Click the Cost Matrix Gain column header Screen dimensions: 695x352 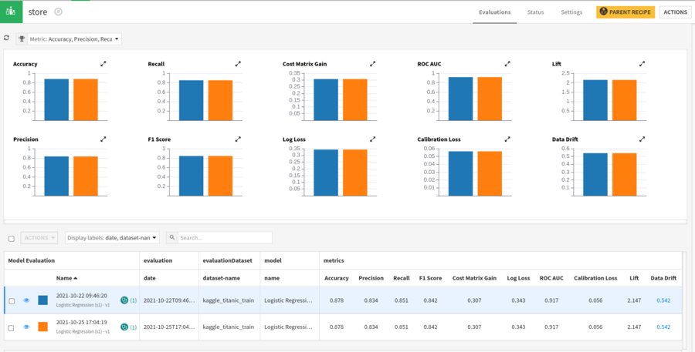[x=474, y=278]
